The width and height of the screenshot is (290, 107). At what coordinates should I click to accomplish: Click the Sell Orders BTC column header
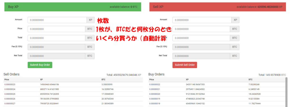point(103,79)
